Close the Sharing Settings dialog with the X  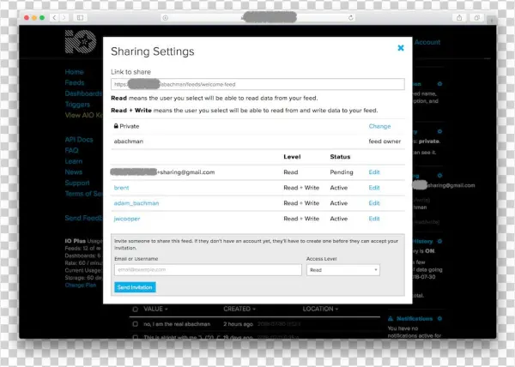pos(401,48)
